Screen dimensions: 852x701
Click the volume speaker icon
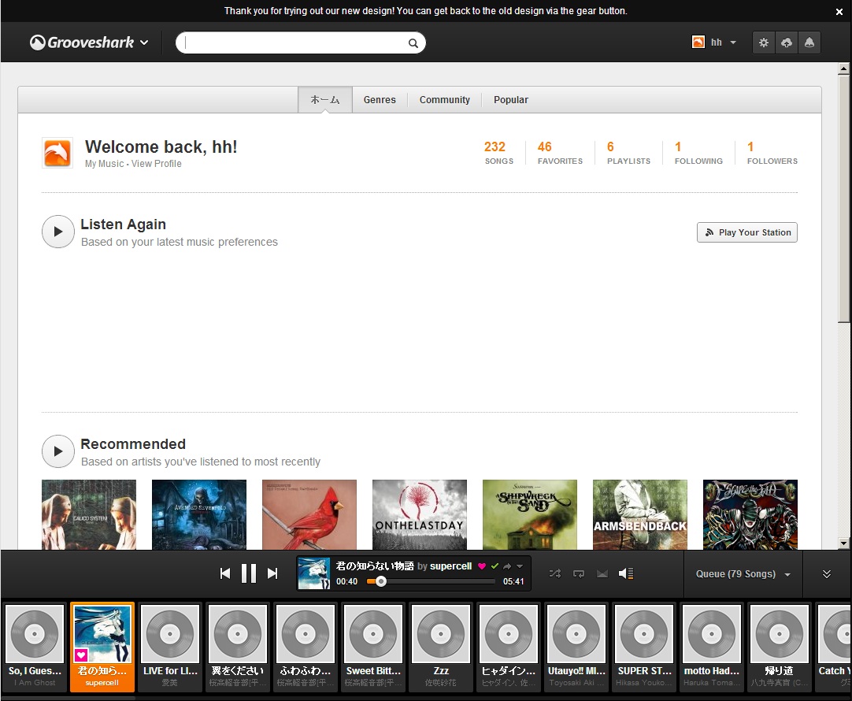tap(626, 573)
